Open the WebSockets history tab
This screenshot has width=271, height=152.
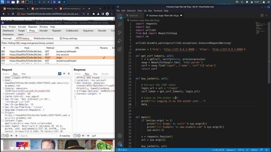44,38
